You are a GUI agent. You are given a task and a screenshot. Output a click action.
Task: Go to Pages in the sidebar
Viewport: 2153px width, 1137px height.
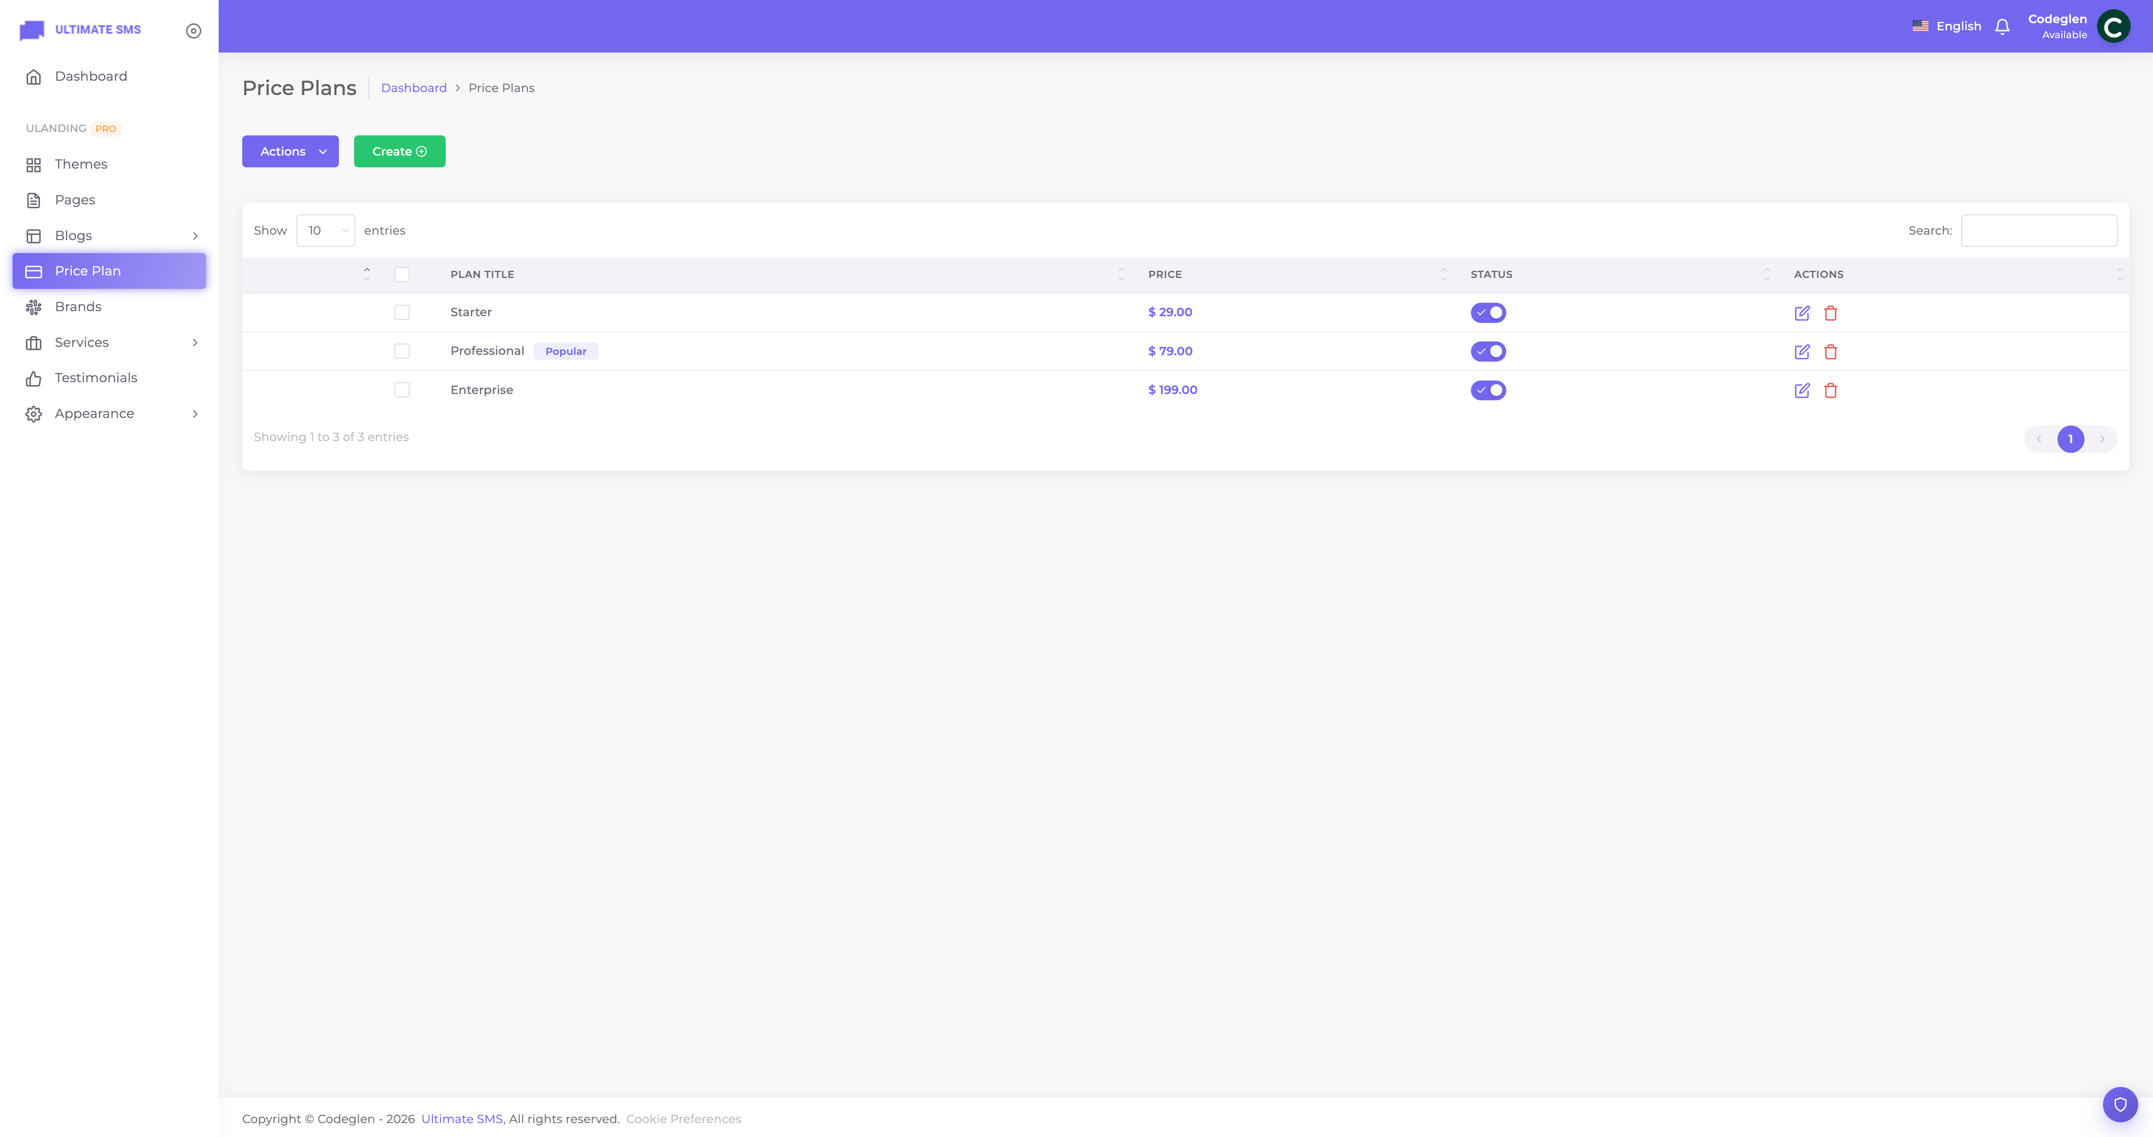[109, 200]
